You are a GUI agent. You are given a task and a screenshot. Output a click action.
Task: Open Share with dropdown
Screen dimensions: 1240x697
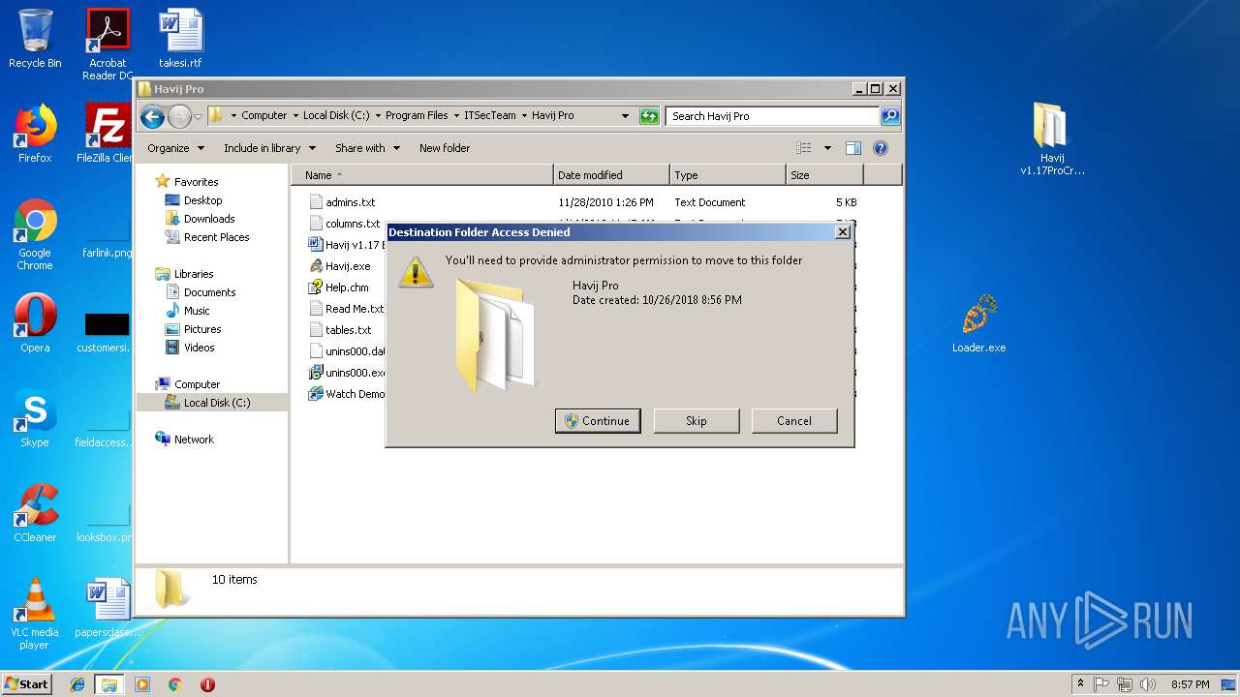click(367, 148)
